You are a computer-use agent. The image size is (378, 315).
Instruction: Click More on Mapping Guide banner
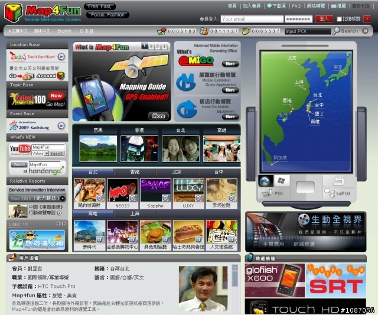(158, 116)
